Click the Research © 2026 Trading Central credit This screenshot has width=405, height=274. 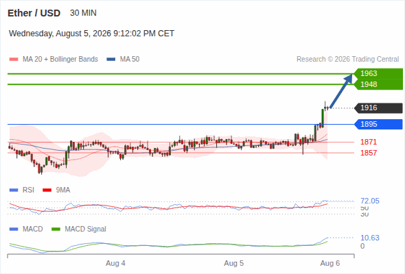click(347, 60)
